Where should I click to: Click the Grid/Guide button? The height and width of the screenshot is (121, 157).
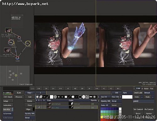tap(138, 93)
